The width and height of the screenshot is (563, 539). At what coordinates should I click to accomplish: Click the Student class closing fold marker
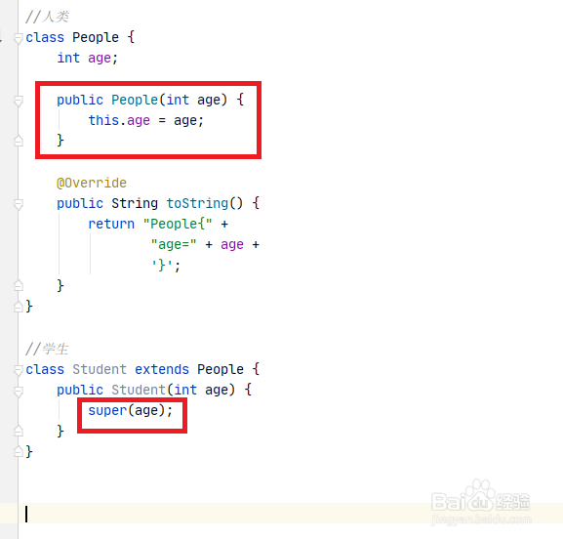(x=18, y=451)
